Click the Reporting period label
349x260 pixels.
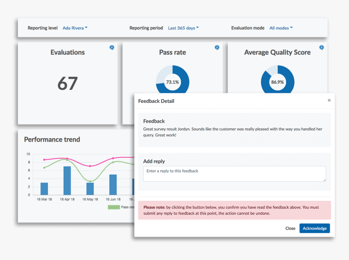146,28
